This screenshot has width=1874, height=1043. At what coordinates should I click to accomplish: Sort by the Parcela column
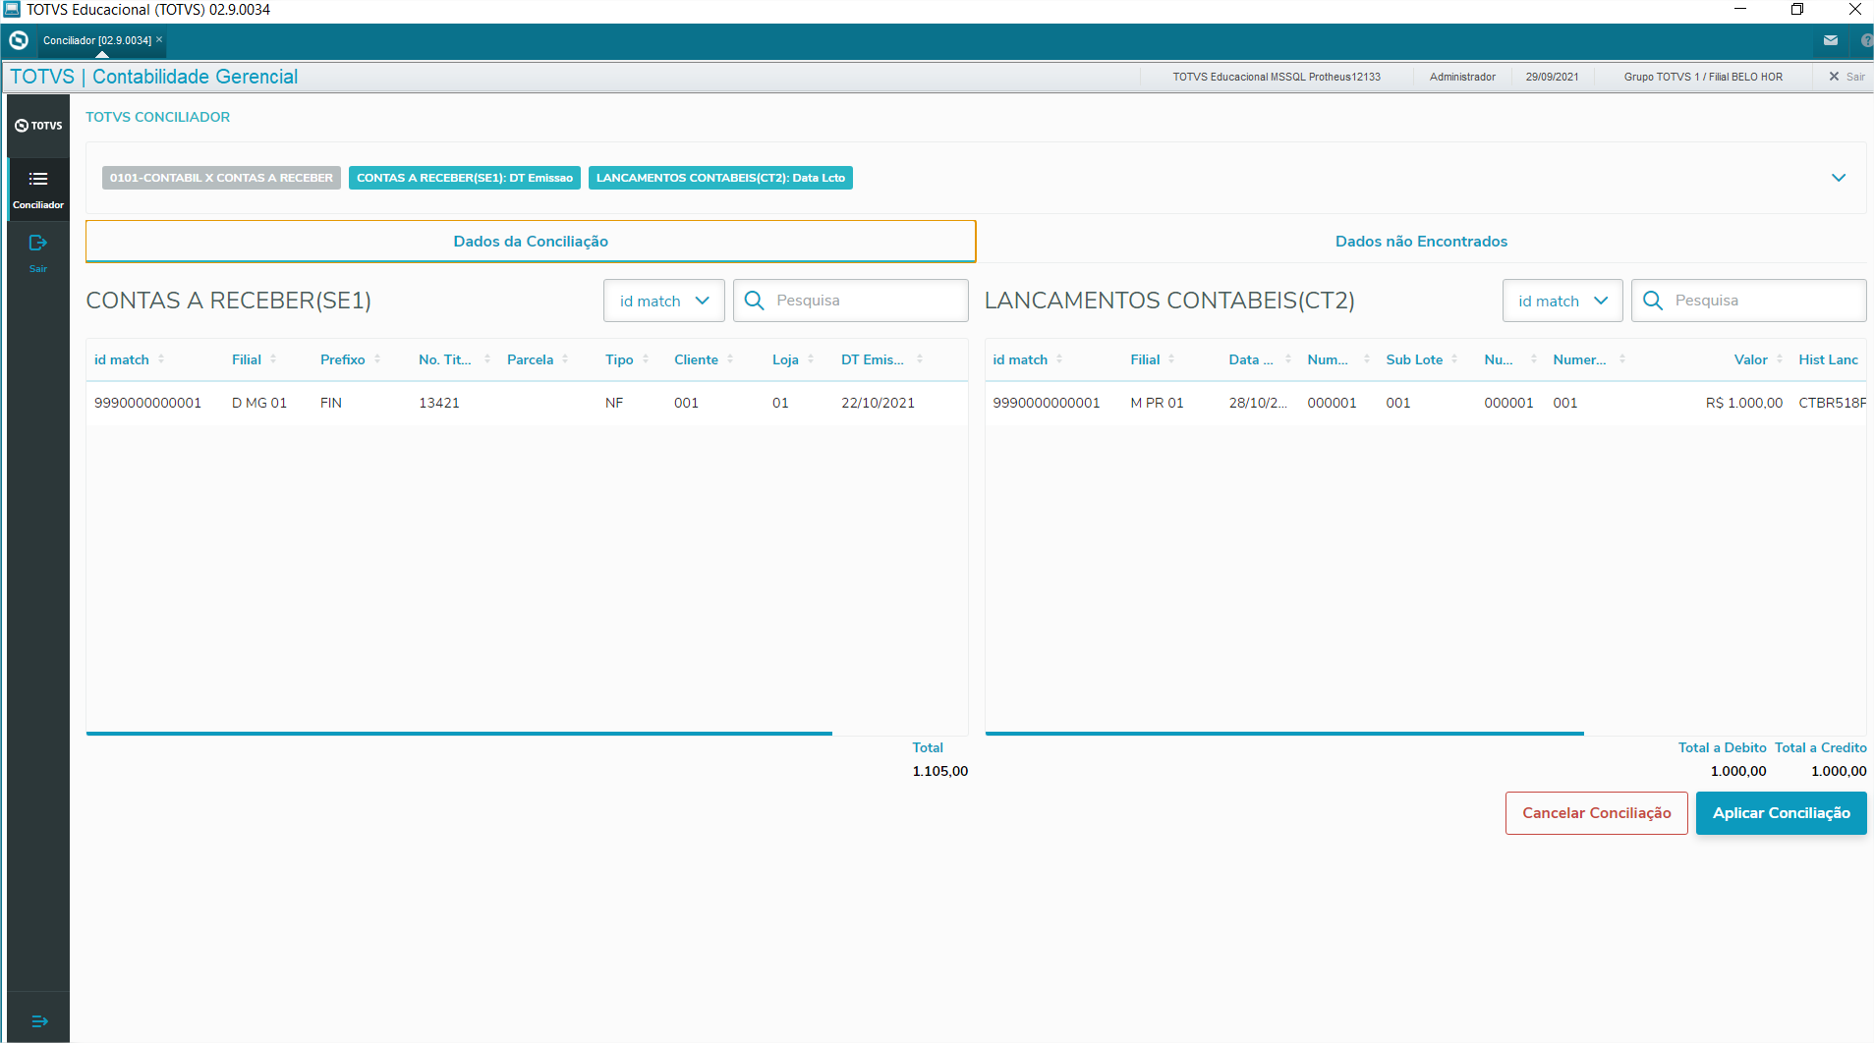[565, 359]
